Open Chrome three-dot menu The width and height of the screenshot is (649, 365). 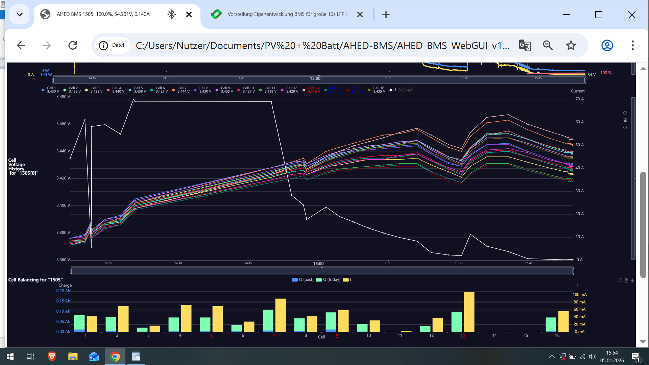(632, 45)
